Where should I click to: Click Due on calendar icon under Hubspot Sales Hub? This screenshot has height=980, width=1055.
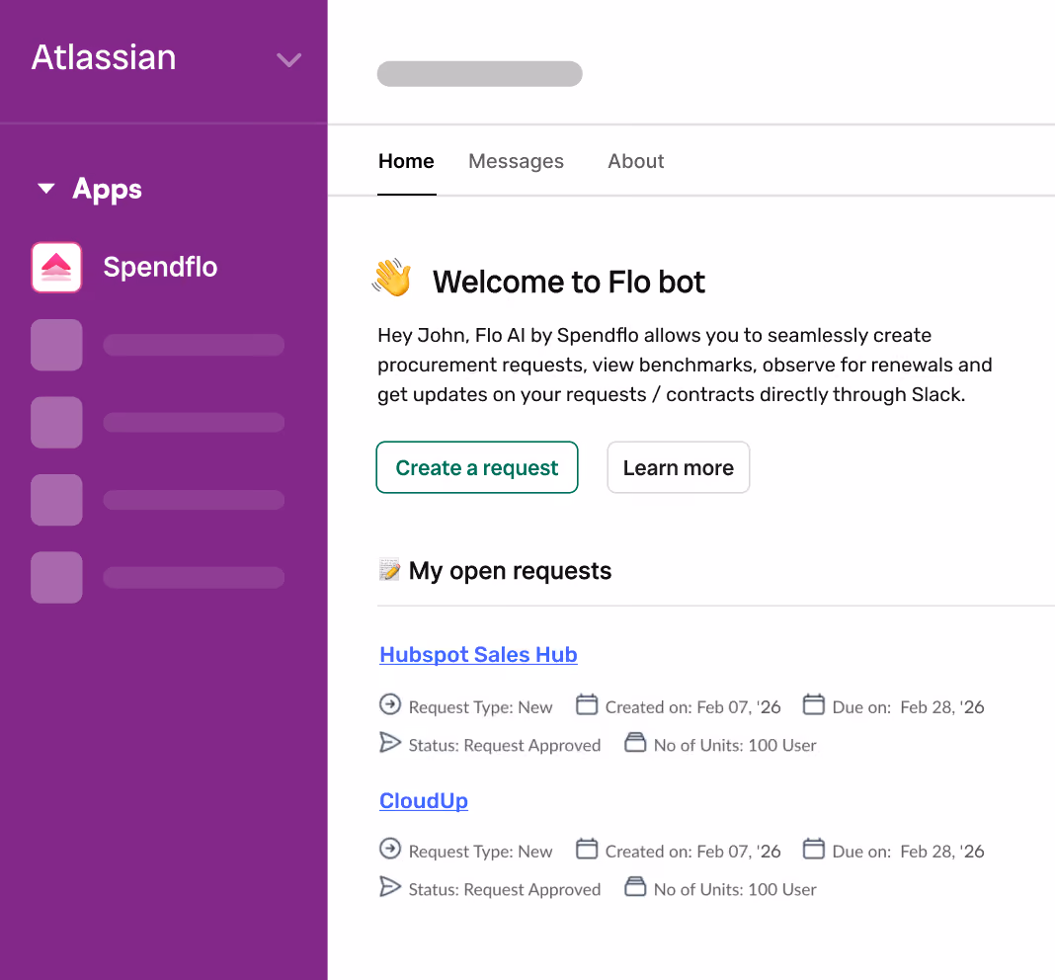click(x=814, y=704)
